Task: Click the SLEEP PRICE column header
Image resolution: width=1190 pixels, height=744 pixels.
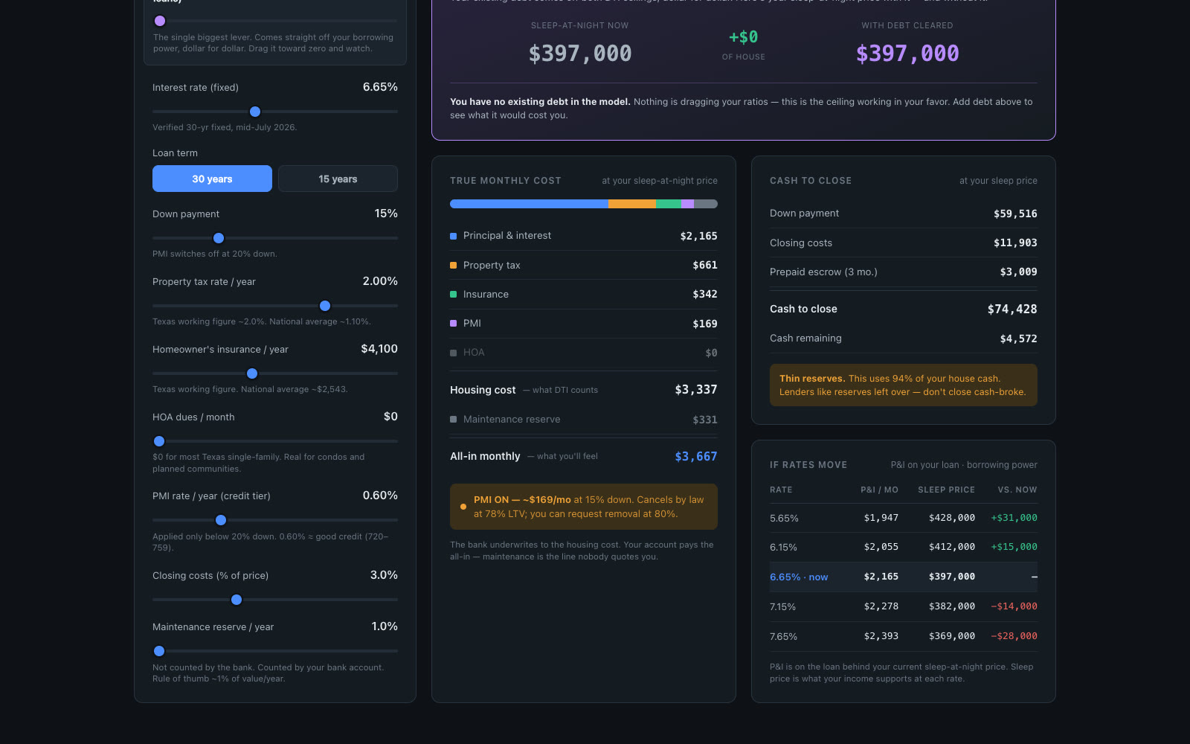Action: [x=946, y=490]
